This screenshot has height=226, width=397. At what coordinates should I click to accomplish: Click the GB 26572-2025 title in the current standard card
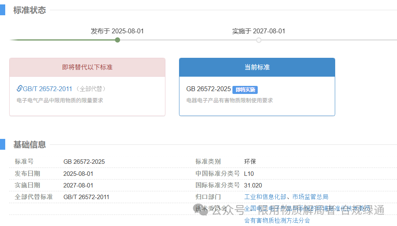pos(208,89)
